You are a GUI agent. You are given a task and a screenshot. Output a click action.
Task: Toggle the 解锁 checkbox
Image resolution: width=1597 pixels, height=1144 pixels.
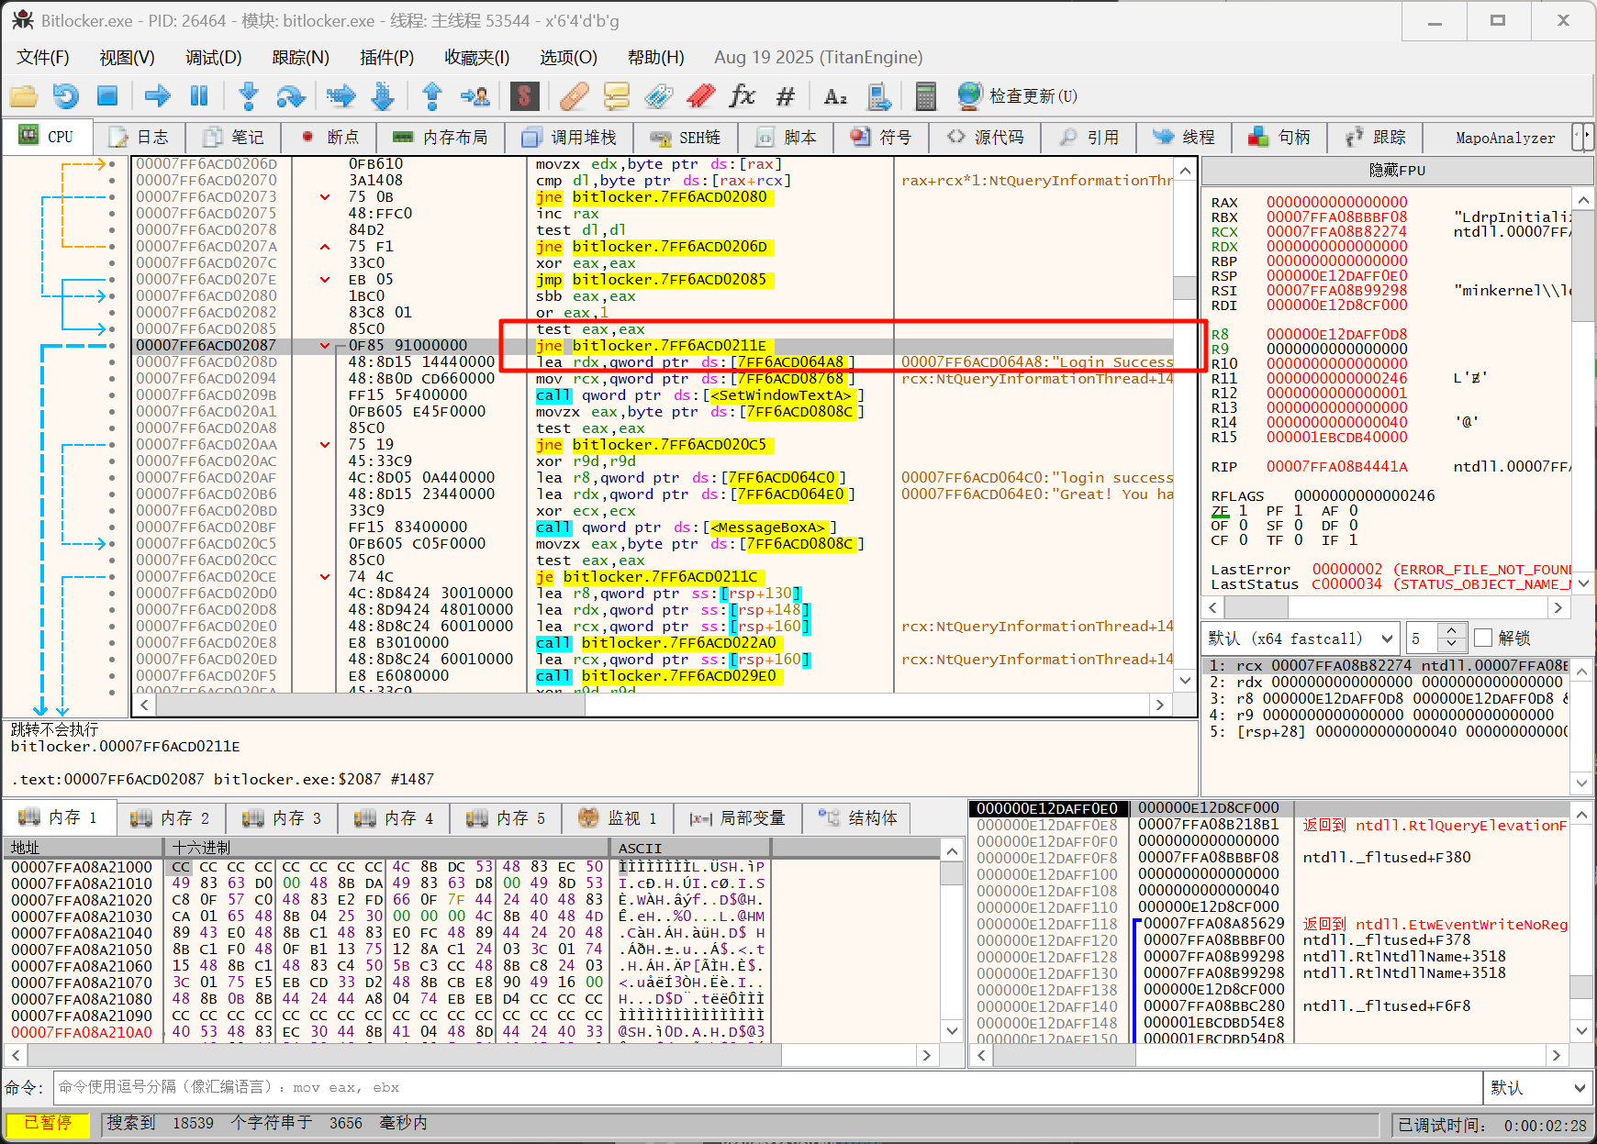click(x=1483, y=638)
